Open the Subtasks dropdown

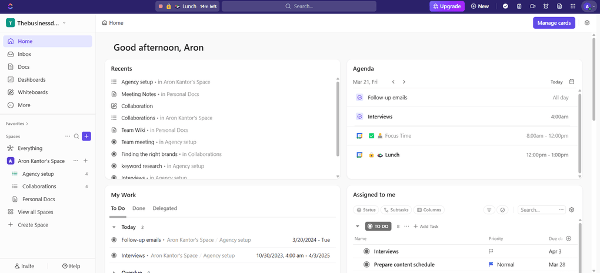[x=396, y=210]
